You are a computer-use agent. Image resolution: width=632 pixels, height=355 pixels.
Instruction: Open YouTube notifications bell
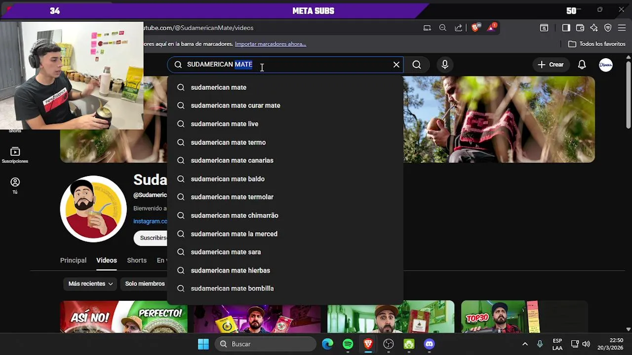[582, 65]
